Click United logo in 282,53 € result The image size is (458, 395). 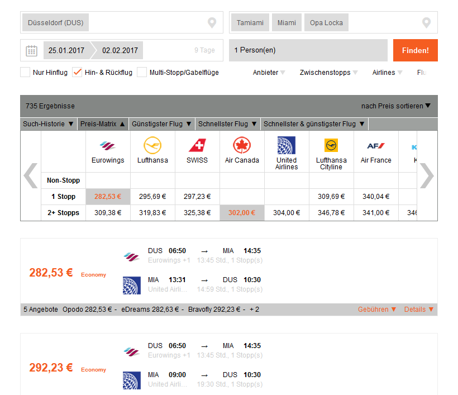132,285
